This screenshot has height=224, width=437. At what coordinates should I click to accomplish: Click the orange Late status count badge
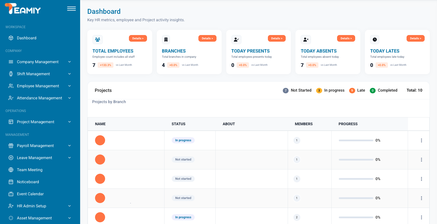point(352,90)
